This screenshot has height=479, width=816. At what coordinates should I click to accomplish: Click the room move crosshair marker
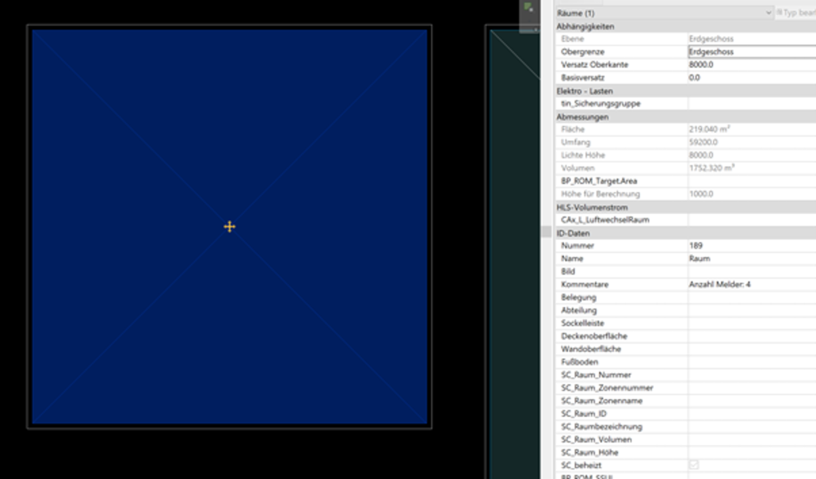pyautogui.click(x=229, y=226)
